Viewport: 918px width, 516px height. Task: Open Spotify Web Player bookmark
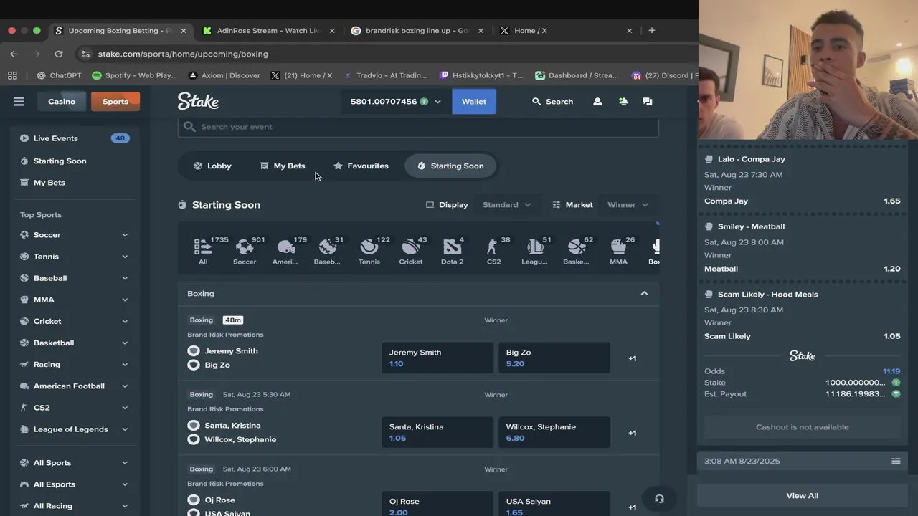133,75
